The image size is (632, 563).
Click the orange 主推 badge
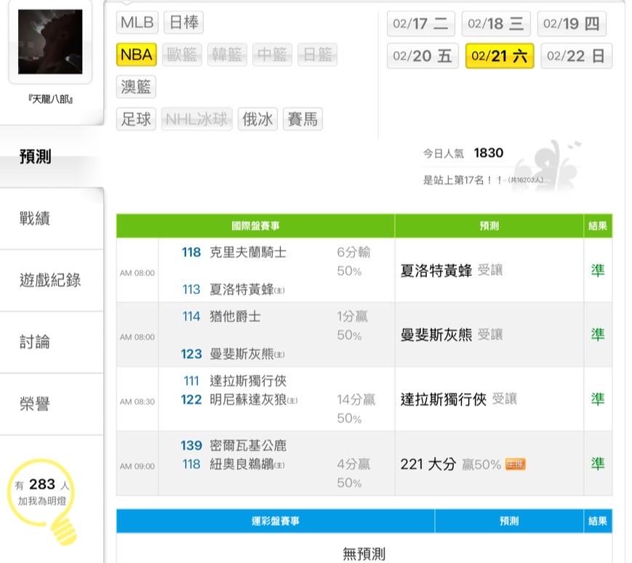(x=516, y=464)
